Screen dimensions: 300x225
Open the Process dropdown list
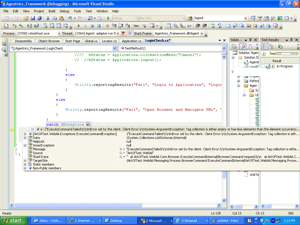coord(59,34)
